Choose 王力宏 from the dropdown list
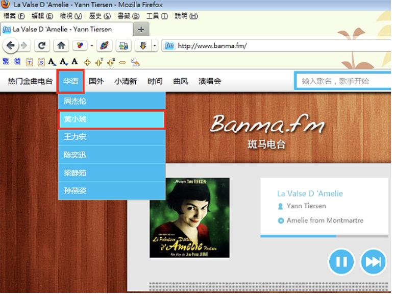The width and height of the screenshot is (394, 295). click(112, 137)
